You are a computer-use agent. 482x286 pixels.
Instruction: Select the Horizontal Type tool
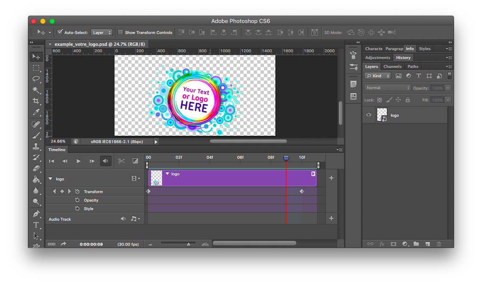click(x=36, y=224)
